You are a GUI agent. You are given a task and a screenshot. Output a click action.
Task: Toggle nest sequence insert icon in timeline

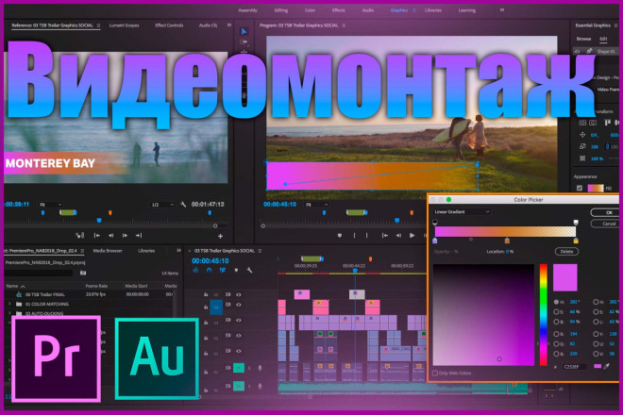[x=195, y=270]
